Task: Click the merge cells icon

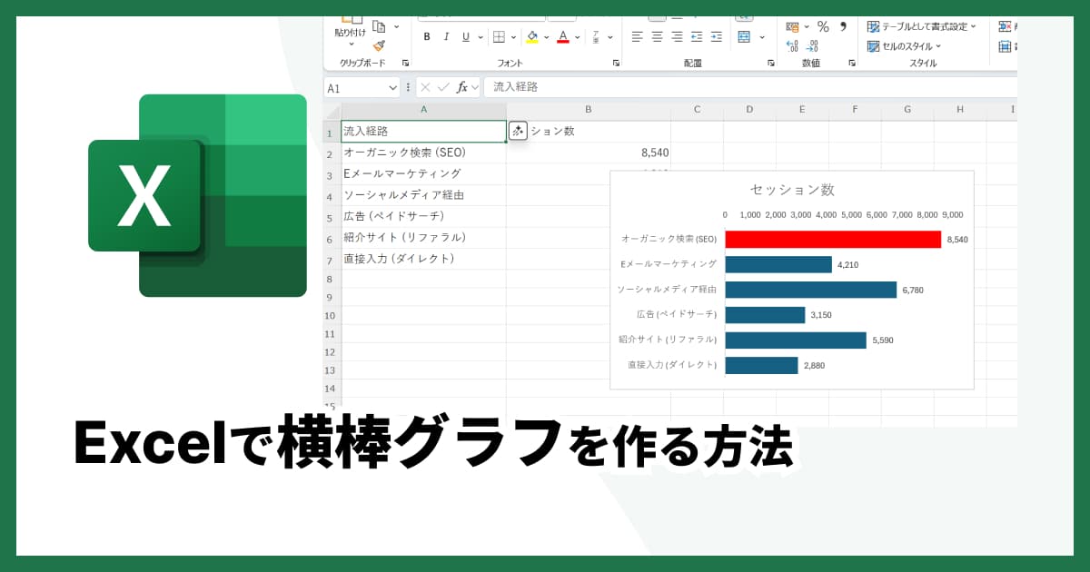Action: (x=744, y=36)
